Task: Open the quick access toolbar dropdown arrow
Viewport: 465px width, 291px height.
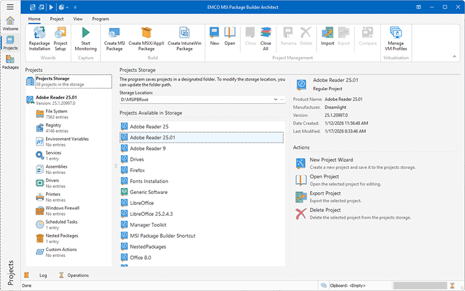Action: tap(76, 7)
